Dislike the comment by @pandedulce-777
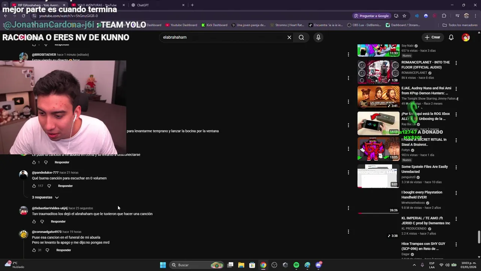Image resolution: width=481 pixels, height=271 pixels. tap(49, 186)
